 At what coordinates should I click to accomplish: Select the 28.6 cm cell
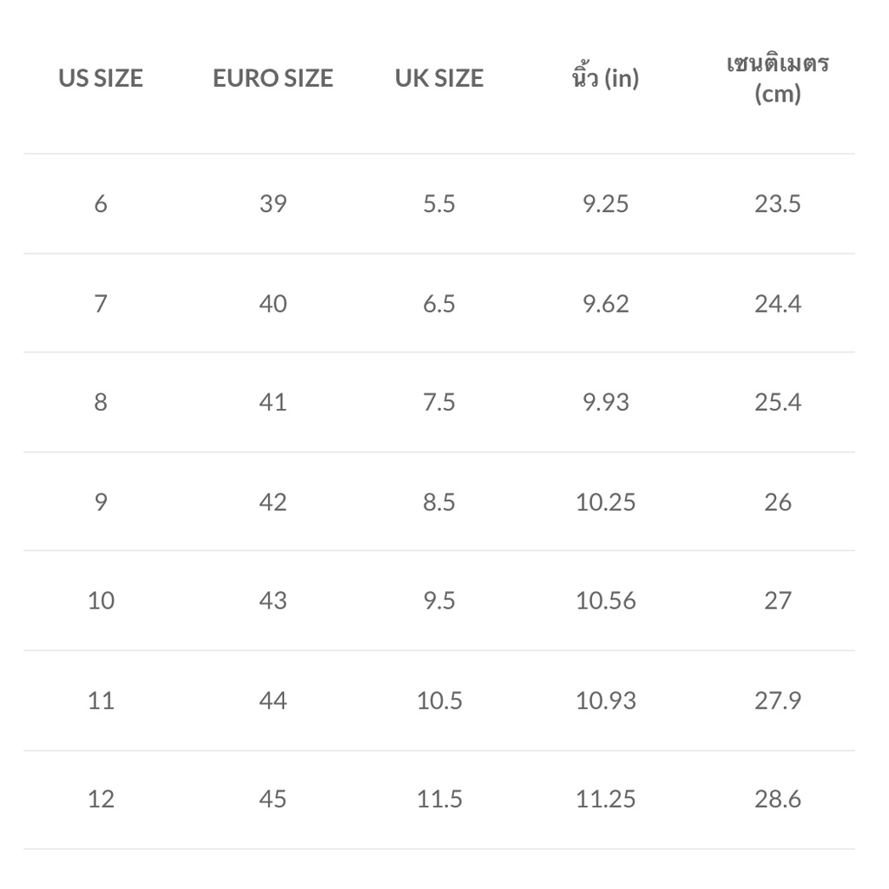coord(777,800)
